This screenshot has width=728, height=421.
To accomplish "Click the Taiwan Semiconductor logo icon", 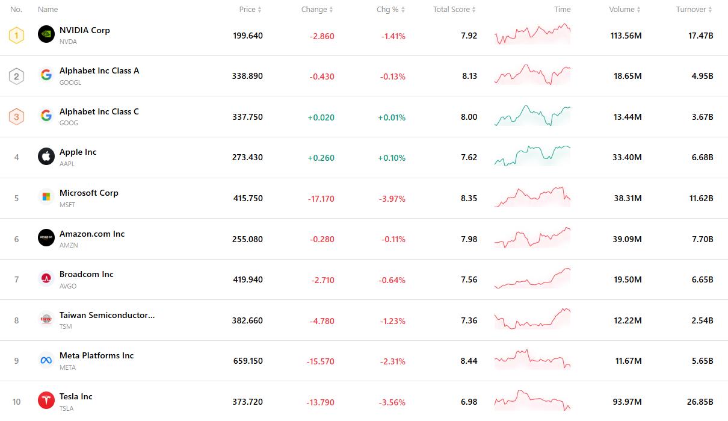I will (x=46, y=319).
